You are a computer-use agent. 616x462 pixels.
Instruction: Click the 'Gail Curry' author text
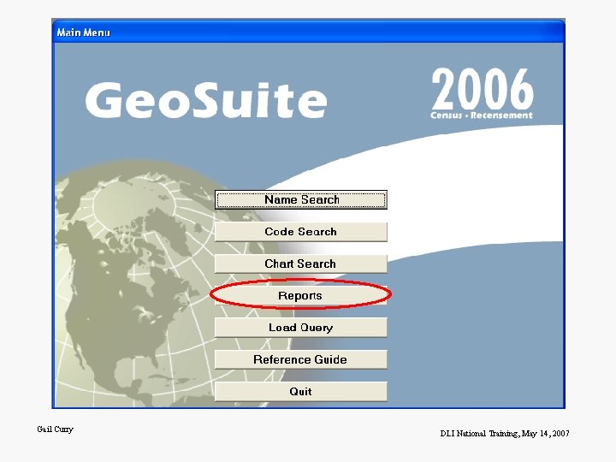click(x=55, y=429)
